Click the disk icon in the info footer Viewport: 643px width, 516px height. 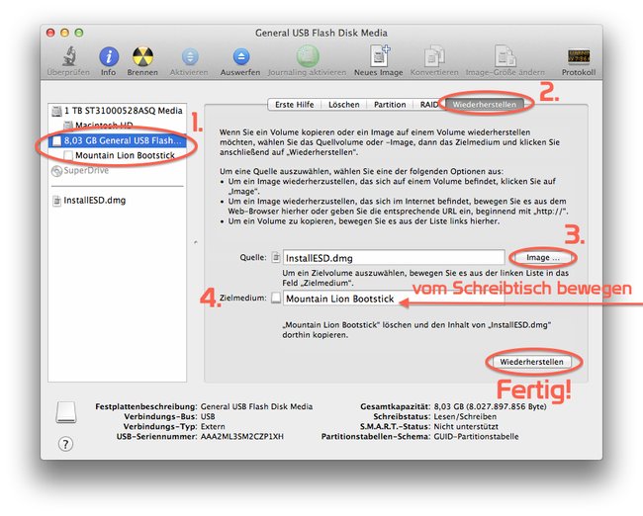click(x=66, y=412)
